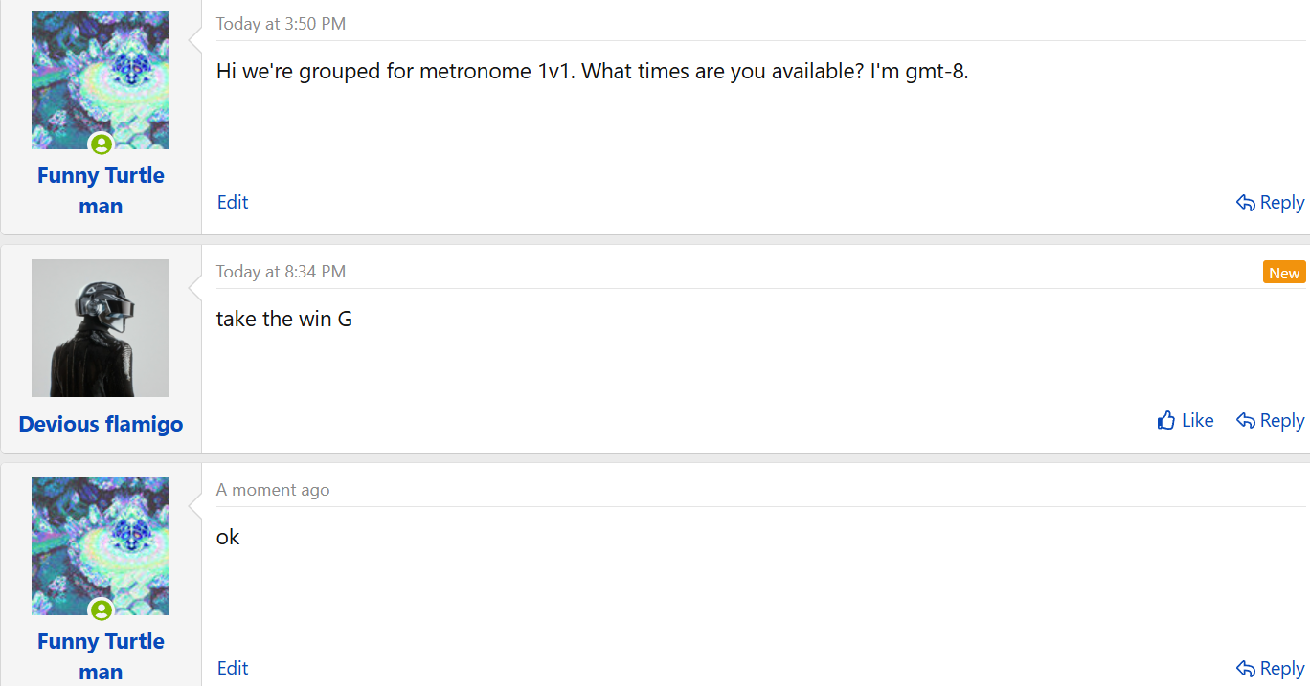This screenshot has height=686, width=1310.
Task: Click the "A moment ago" timestamp
Action: click(273, 490)
